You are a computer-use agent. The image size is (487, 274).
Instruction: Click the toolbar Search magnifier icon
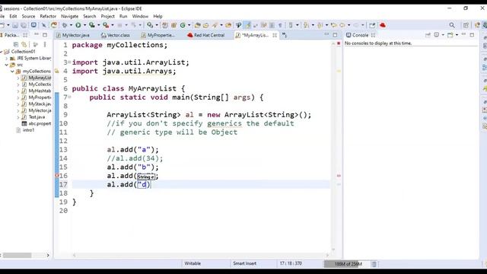tap(452, 25)
